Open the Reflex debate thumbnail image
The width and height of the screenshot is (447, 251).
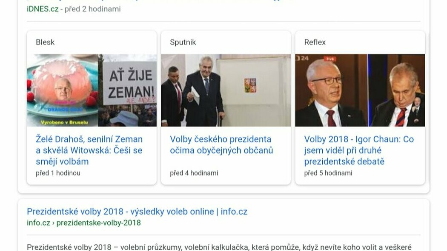(360, 90)
